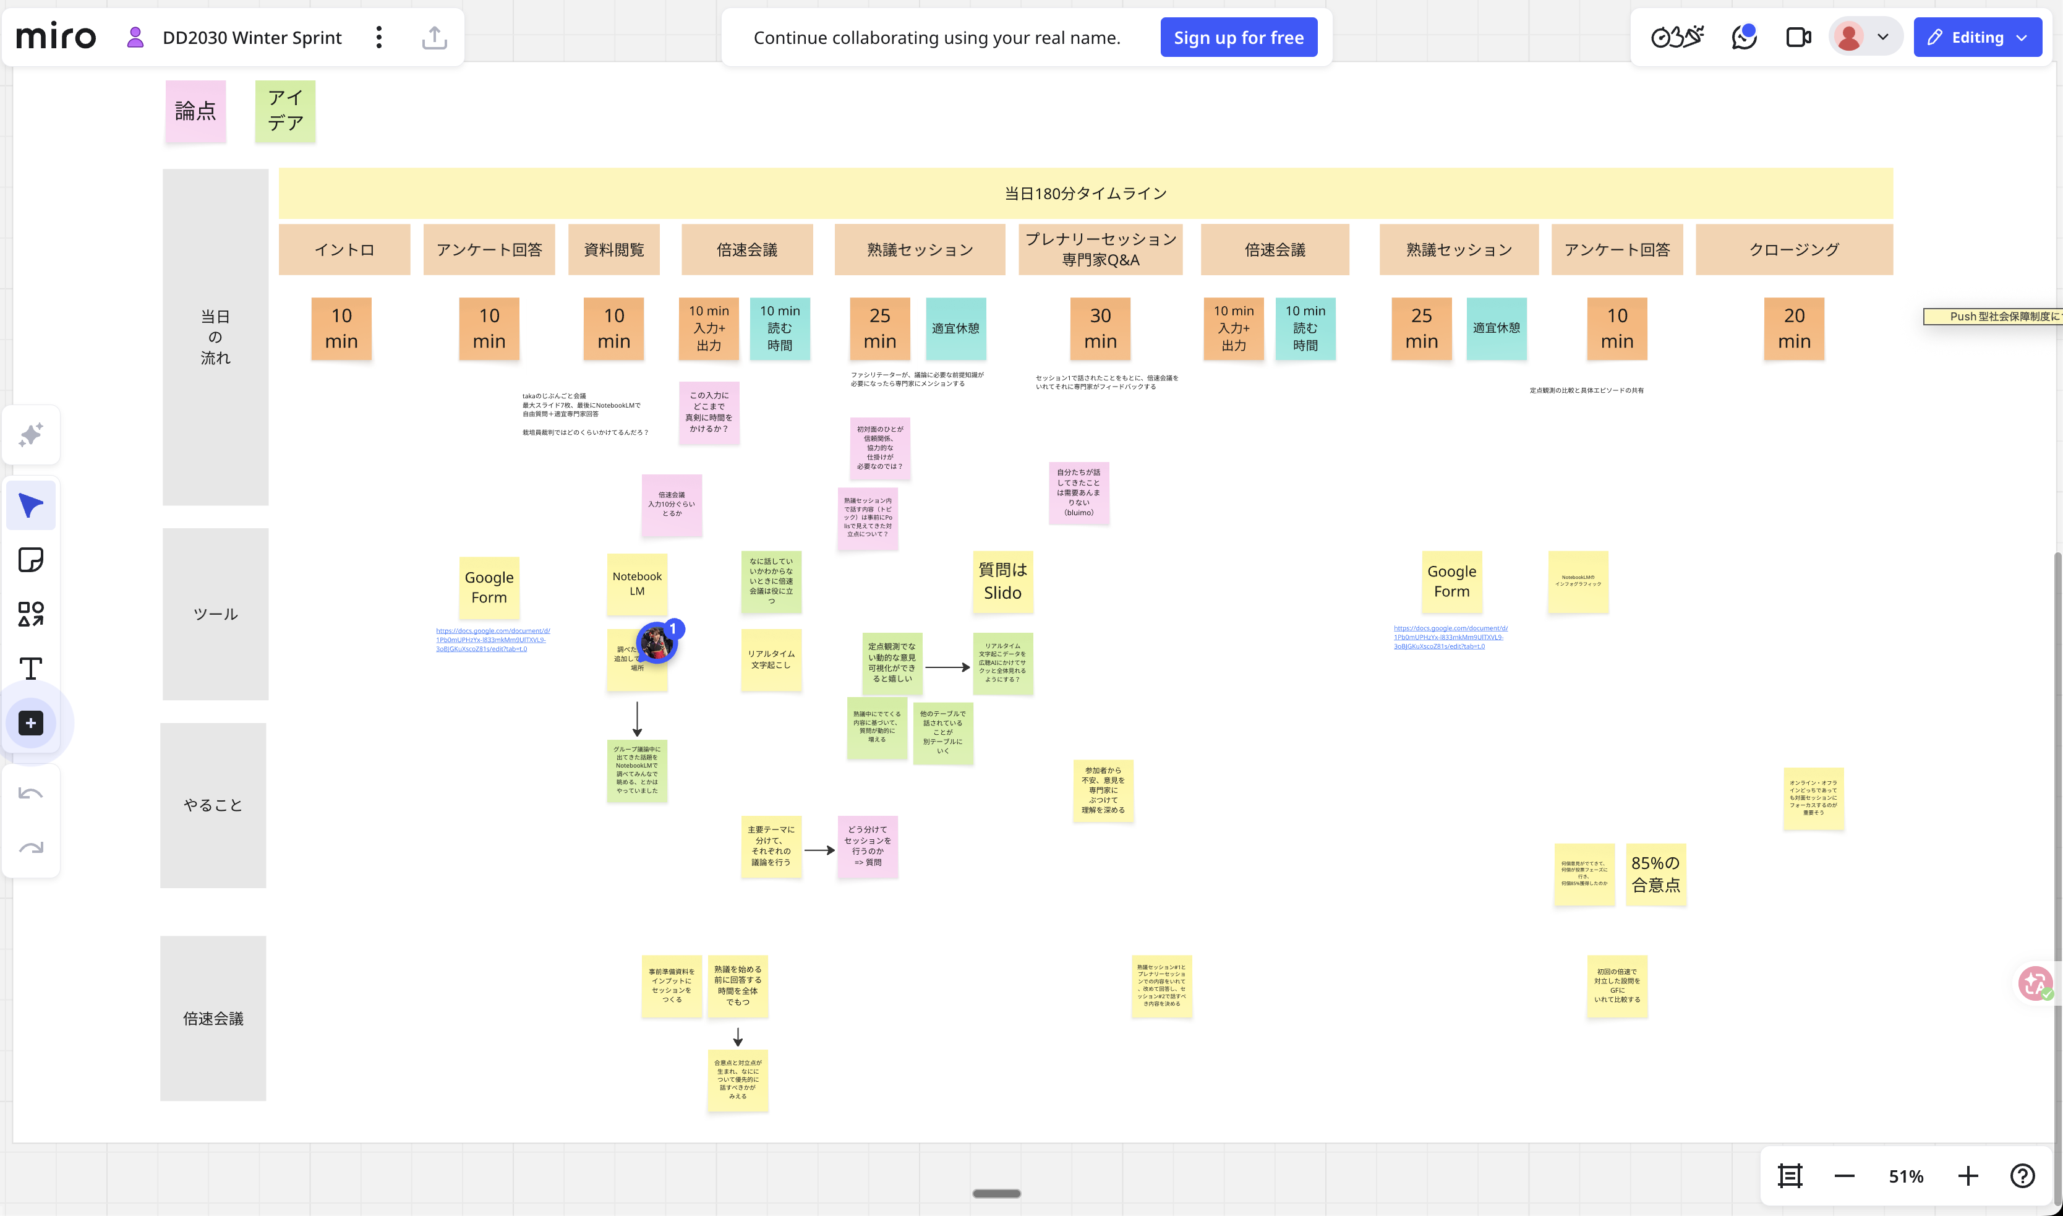Open the help question mark

coord(2022,1176)
